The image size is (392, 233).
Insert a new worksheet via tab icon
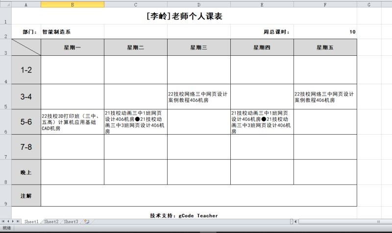tap(86, 222)
